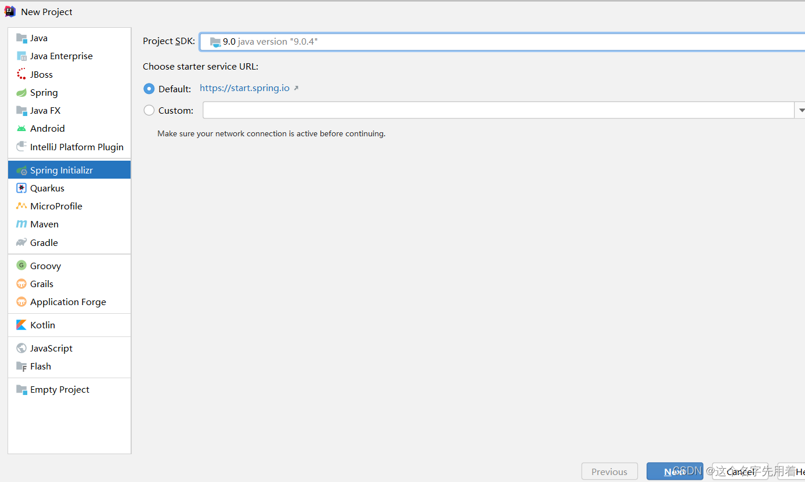Open the https://start.spring.io link
This screenshot has height=482, width=805.
click(244, 88)
